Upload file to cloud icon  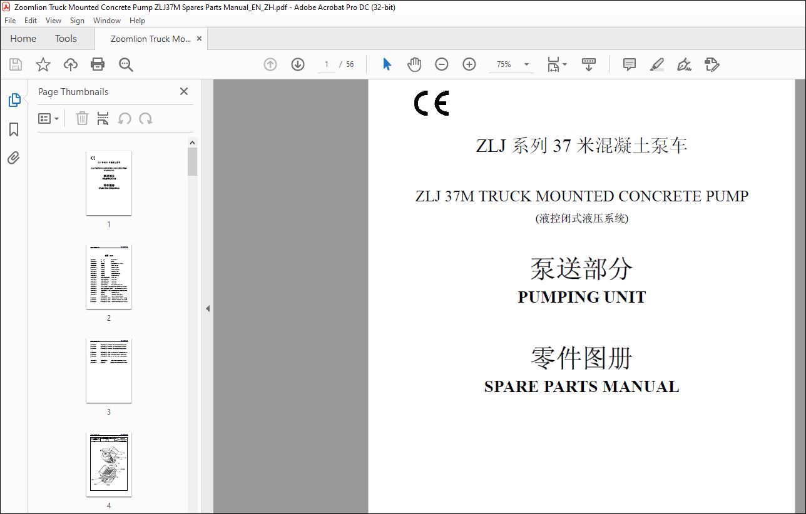[71, 64]
